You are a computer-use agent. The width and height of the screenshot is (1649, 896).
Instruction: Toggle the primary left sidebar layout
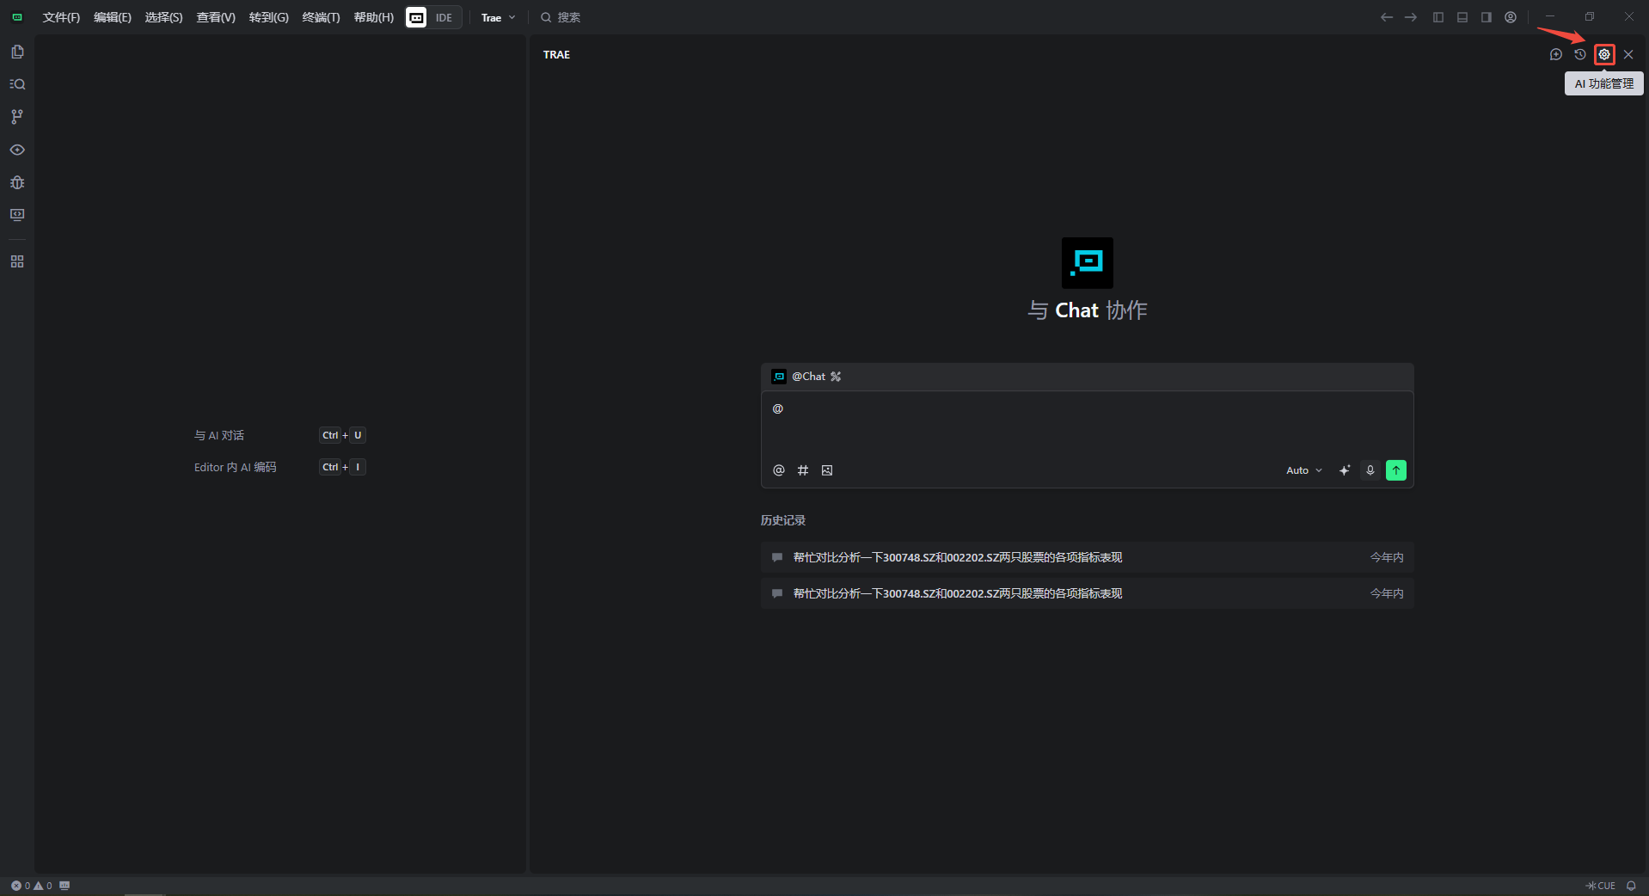coord(1438,17)
